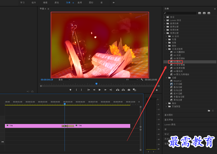Play the sequence in the program monitor
The image size is (217, 154).
99,90
